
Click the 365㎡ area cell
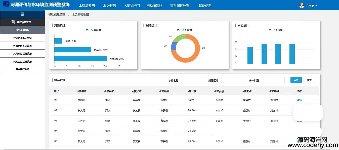pos(219,100)
